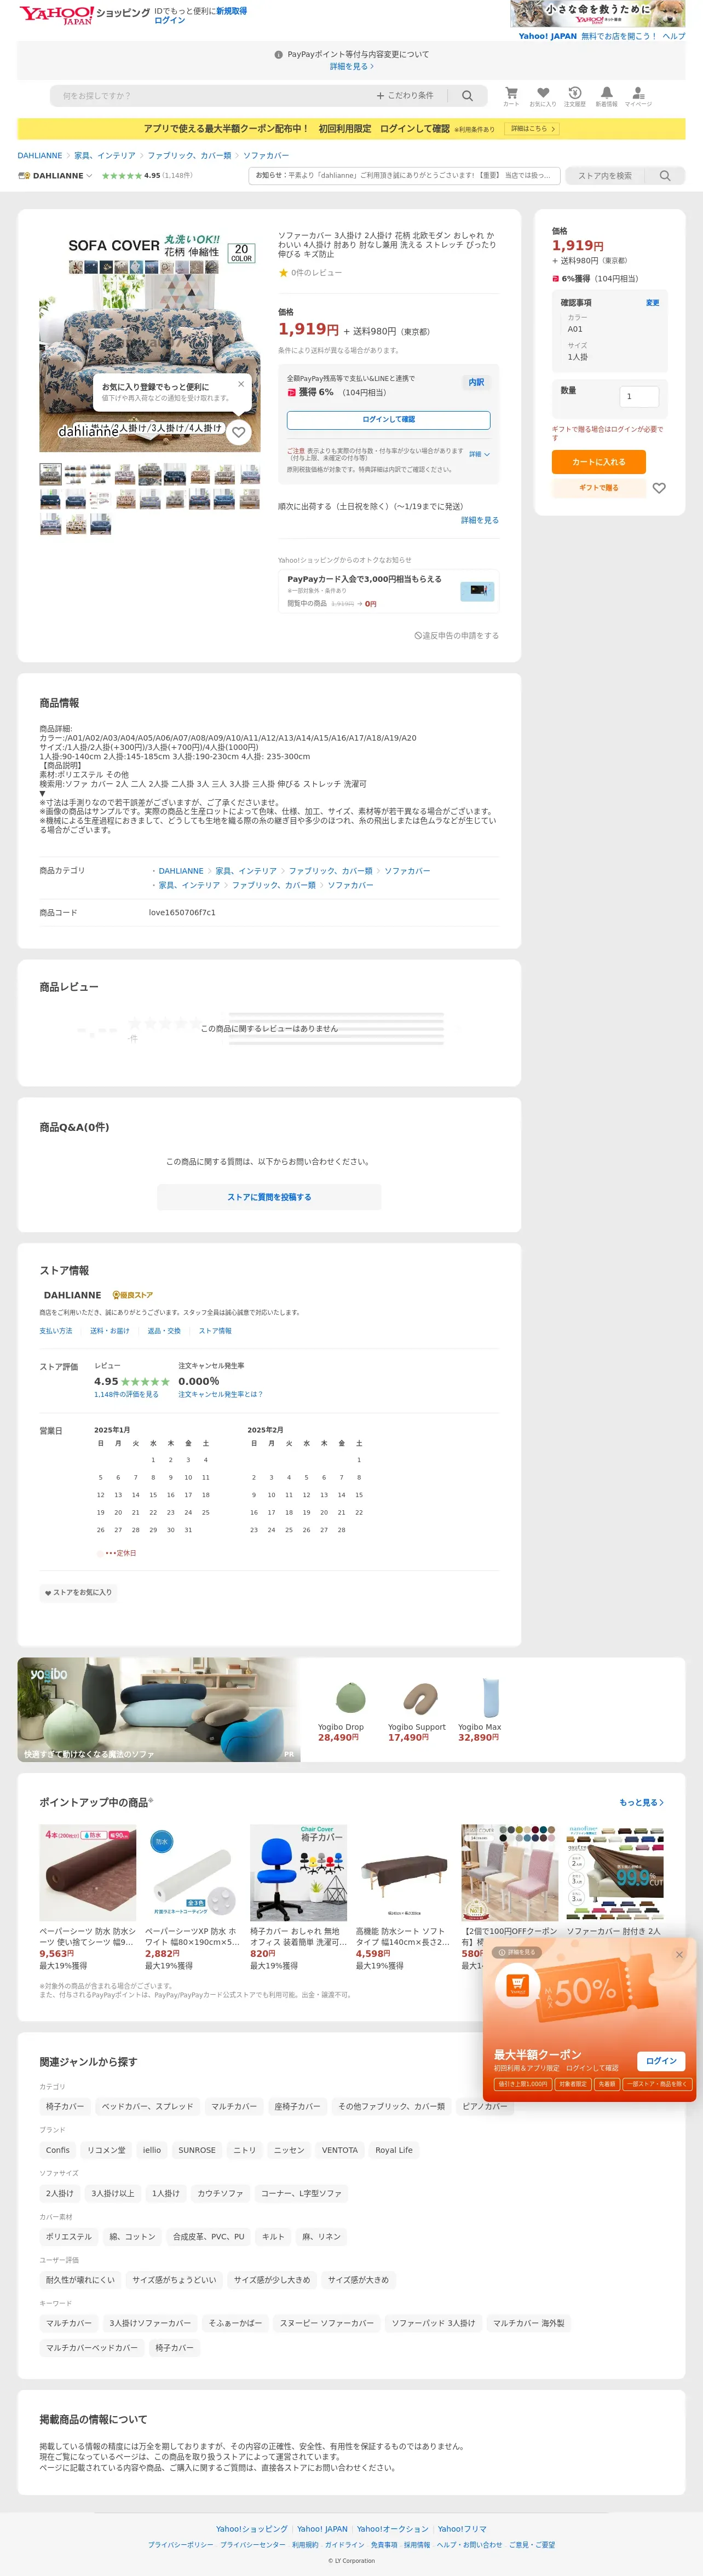Click the info icon beside PayPayポイント notice
The image size is (703, 2576).
(x=279, y=55)
